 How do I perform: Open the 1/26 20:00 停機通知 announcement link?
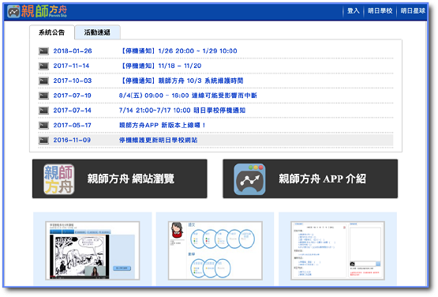[x=178, y=51]
